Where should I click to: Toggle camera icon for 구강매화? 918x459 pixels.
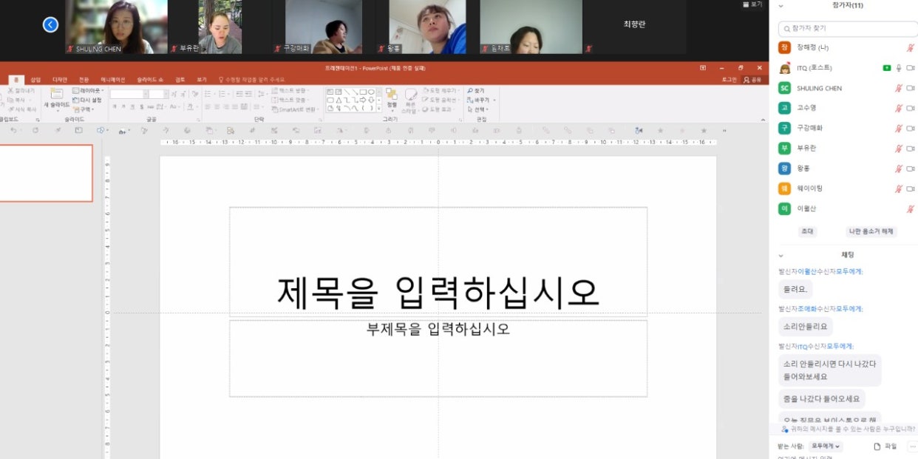[911, 128]
